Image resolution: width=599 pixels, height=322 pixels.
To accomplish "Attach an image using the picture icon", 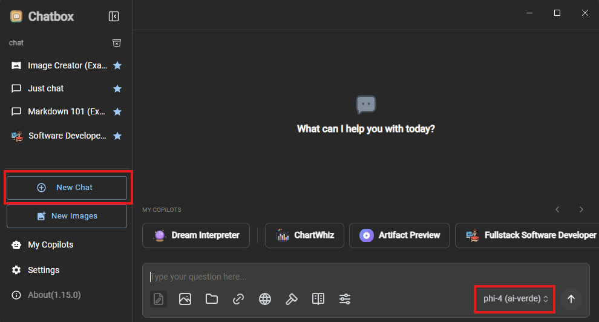I will pos(185,299).
